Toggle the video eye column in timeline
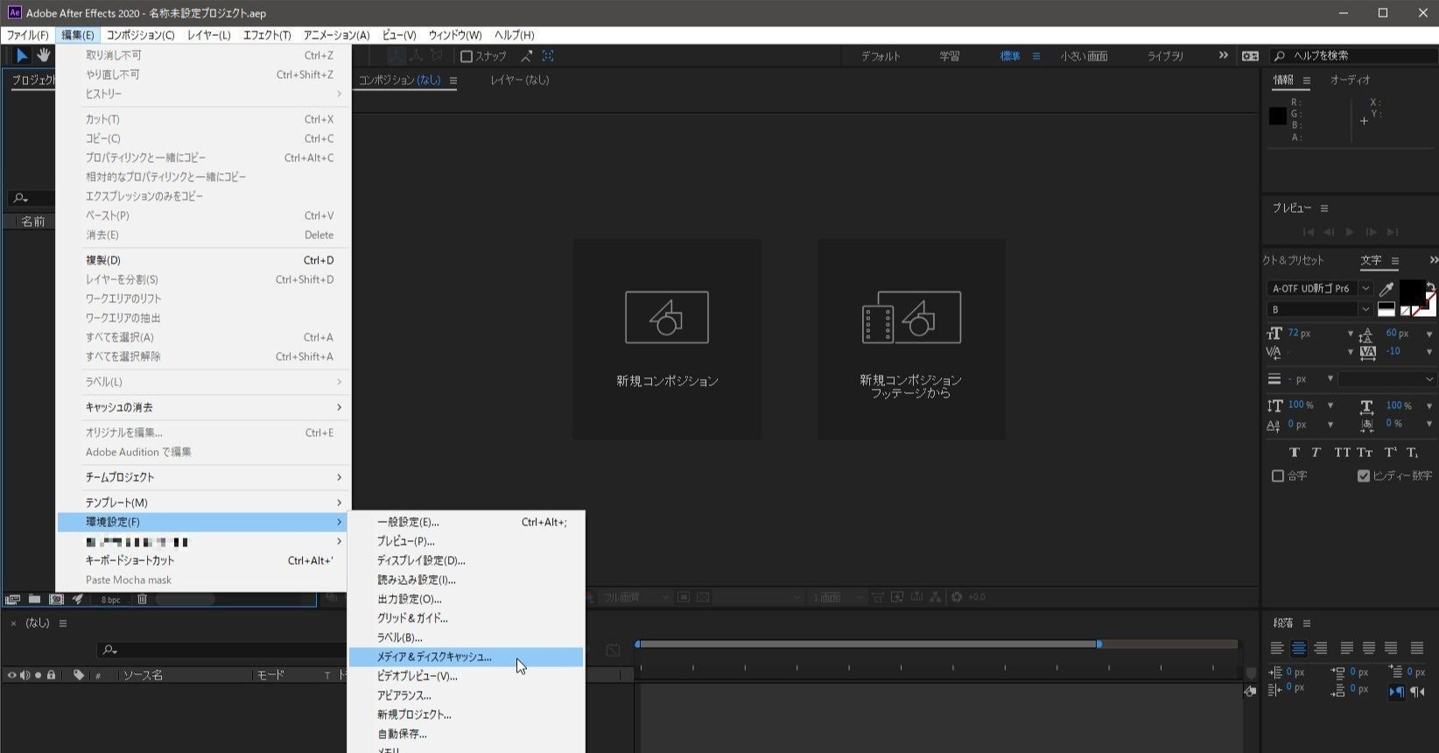The image size is (1439, 753). tap(11, 675)
